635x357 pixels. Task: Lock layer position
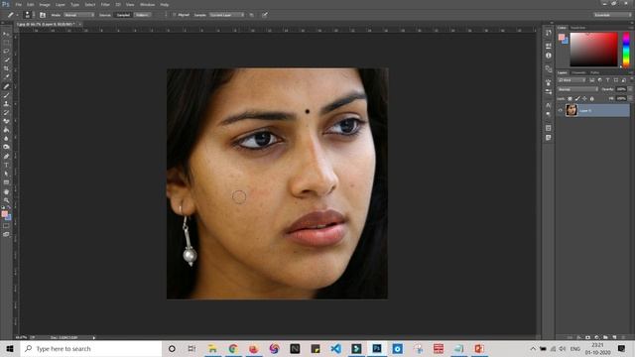tap(584, 99)
